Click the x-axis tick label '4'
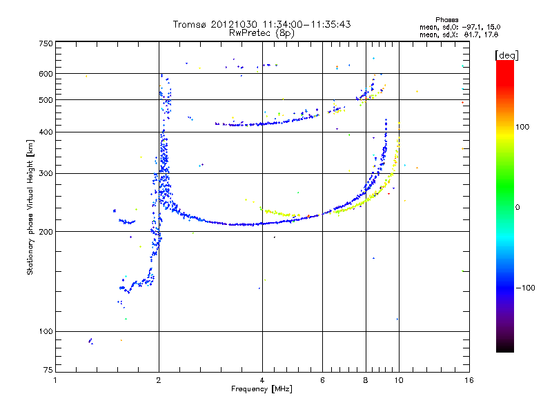This screenshot has width=552, height=414. click(262, 380)
